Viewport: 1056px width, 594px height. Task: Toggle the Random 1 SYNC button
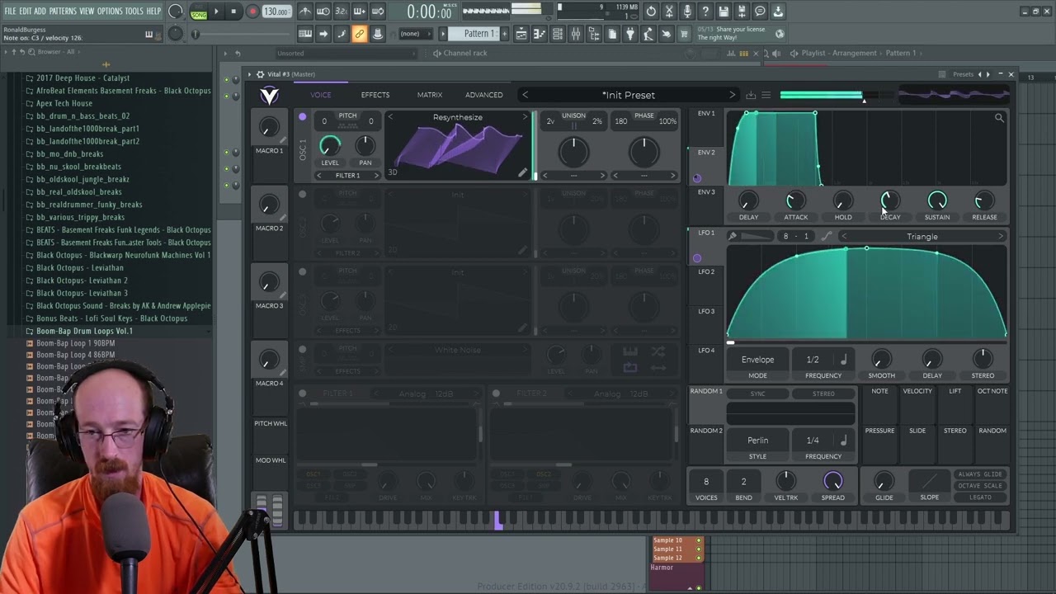(x=757, y=394)
